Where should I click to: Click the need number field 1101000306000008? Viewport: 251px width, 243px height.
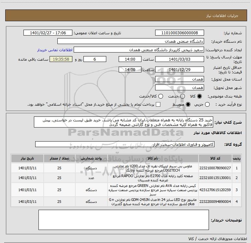(179, 33)
